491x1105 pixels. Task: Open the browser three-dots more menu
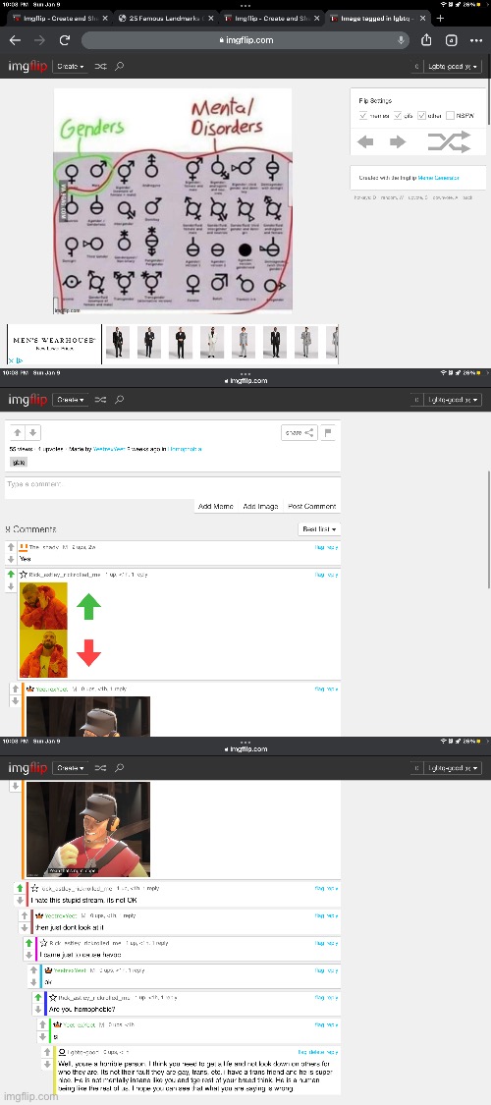pyautogui.click(x=475, y=41)
